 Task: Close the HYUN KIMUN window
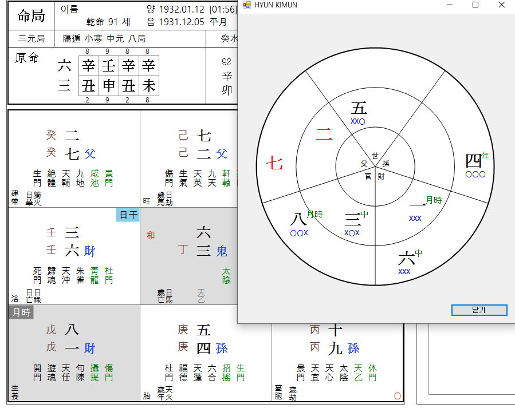click(501, 5)
